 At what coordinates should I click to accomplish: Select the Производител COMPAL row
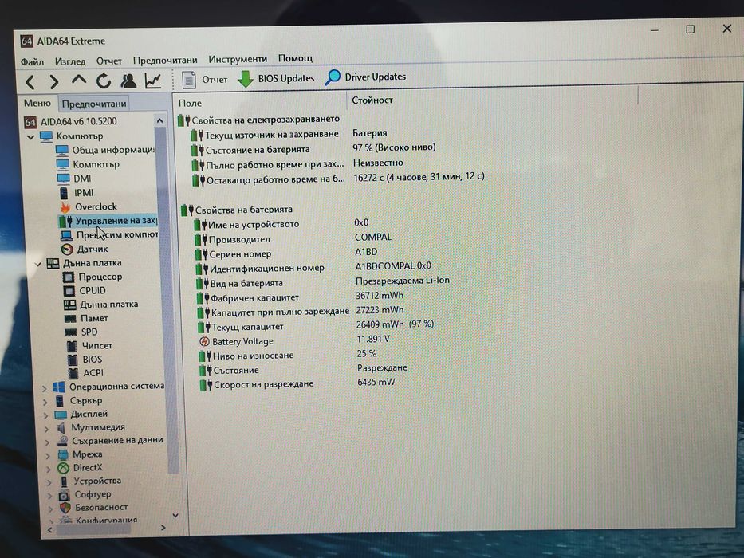(293, 238)
